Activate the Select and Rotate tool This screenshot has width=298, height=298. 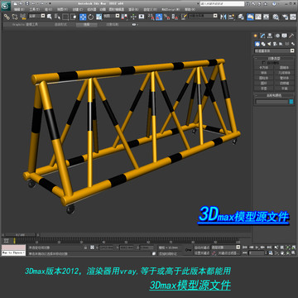(x=91, y=17)
